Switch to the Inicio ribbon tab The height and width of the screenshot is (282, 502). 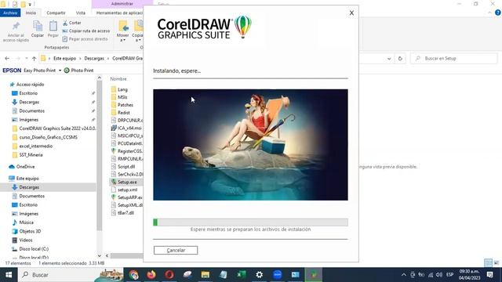(x=31, y=13)
